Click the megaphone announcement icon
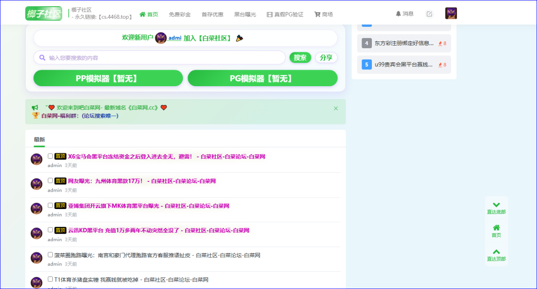The height and width of the screenshot is (289, 537). (x=35, y=108)
